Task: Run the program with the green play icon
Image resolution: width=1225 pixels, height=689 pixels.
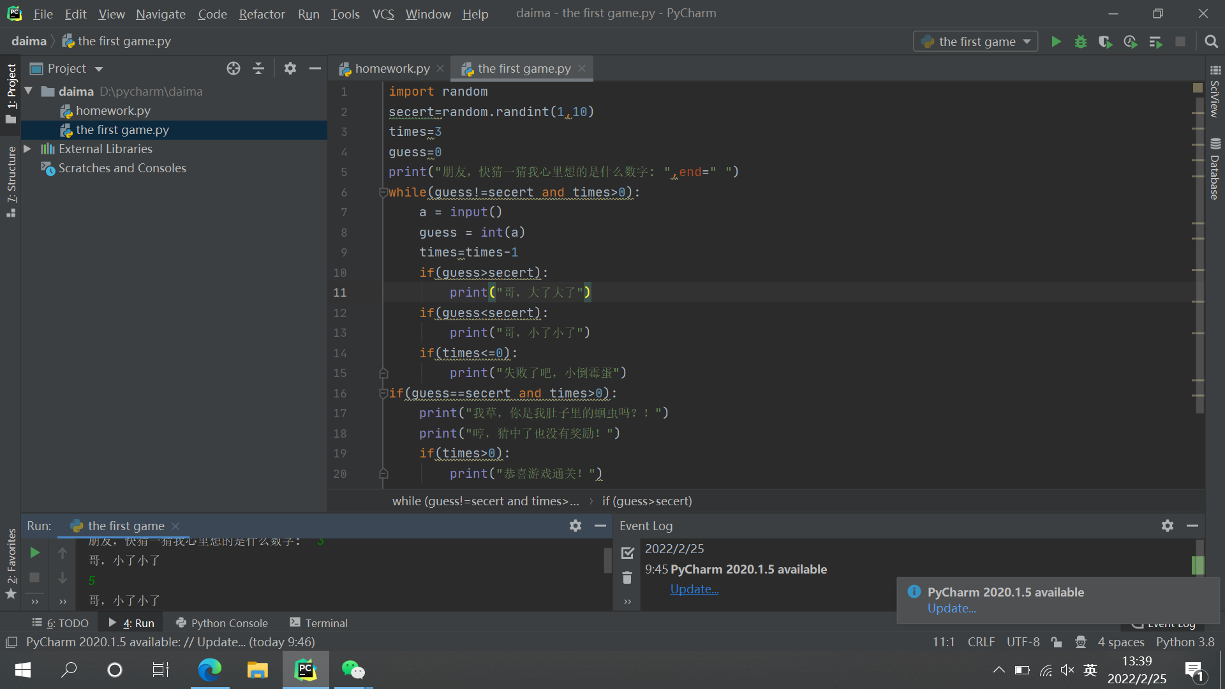Action: 1056,41
